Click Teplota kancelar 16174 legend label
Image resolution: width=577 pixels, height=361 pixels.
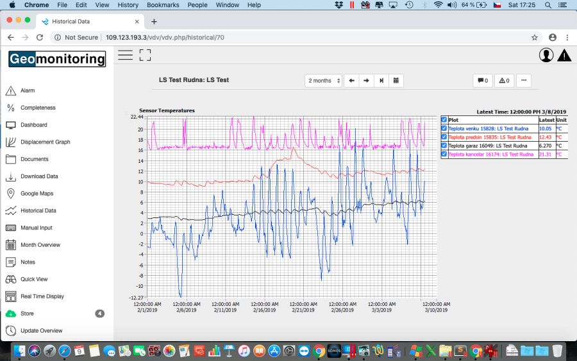pos(490,154)
